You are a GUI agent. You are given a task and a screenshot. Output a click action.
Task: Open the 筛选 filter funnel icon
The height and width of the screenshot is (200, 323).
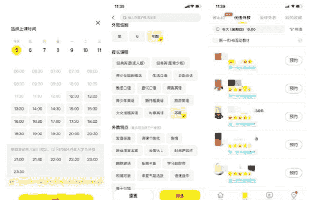[292, 29]
